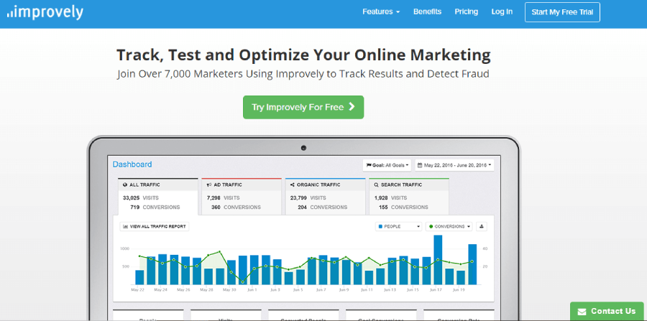
Task: Open the May 22 - June 20 date range picker
Action: (x=454, y=165)
